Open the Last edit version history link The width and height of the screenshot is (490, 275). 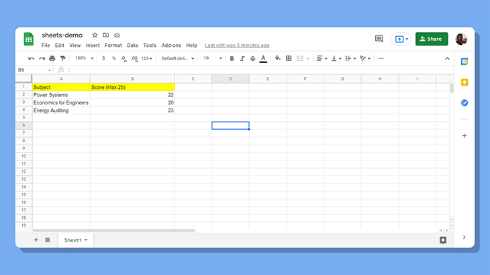click(x=237, y=45)
